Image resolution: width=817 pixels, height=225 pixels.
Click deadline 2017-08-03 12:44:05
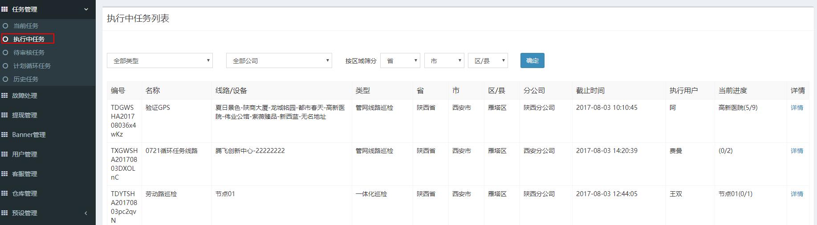pos(607,194)
